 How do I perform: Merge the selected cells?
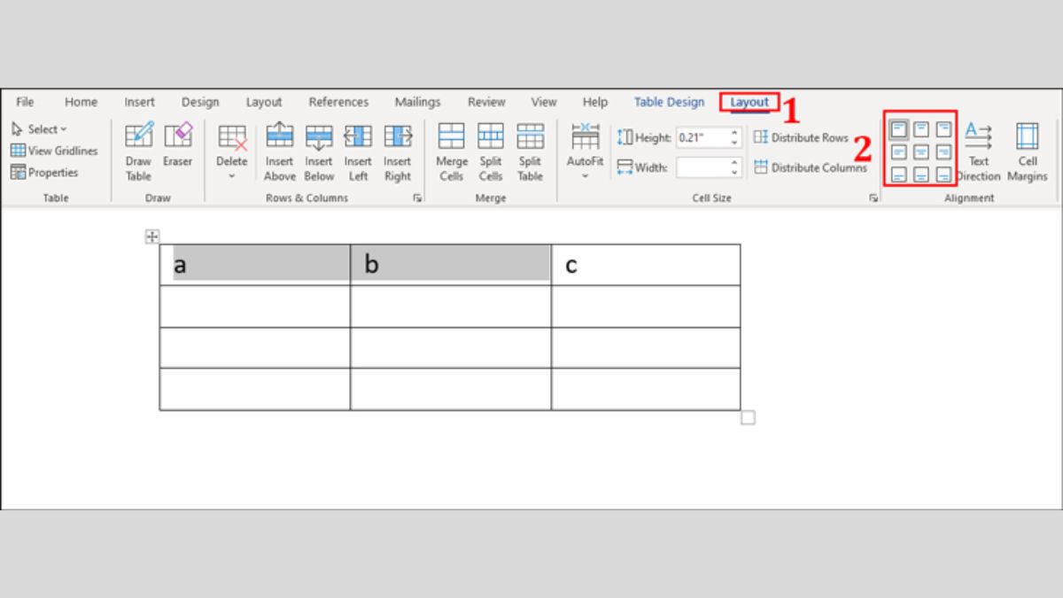click(451, 149)
